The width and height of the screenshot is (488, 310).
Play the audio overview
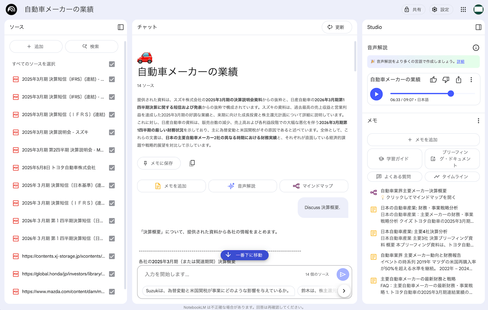(376, 94)
